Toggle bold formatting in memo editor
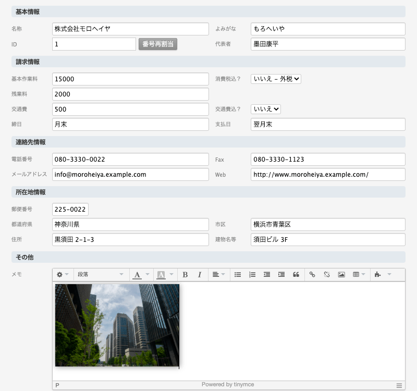Viewport: 417px width, 391px height. (x=185, y=275)
